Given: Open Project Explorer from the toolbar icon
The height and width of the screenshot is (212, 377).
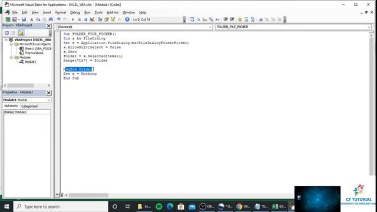Looking at the screenshot, I should pos(100,19).
